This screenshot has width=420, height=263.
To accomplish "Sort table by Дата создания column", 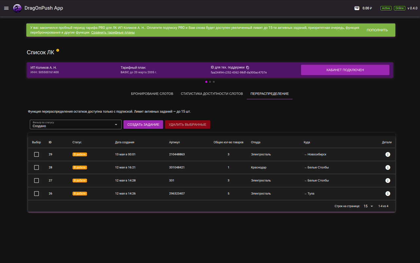I will (x=125, y=142).
